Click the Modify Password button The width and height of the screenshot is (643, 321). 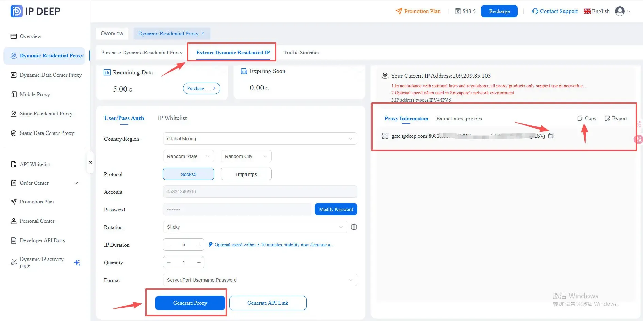(x=336, y=209)
